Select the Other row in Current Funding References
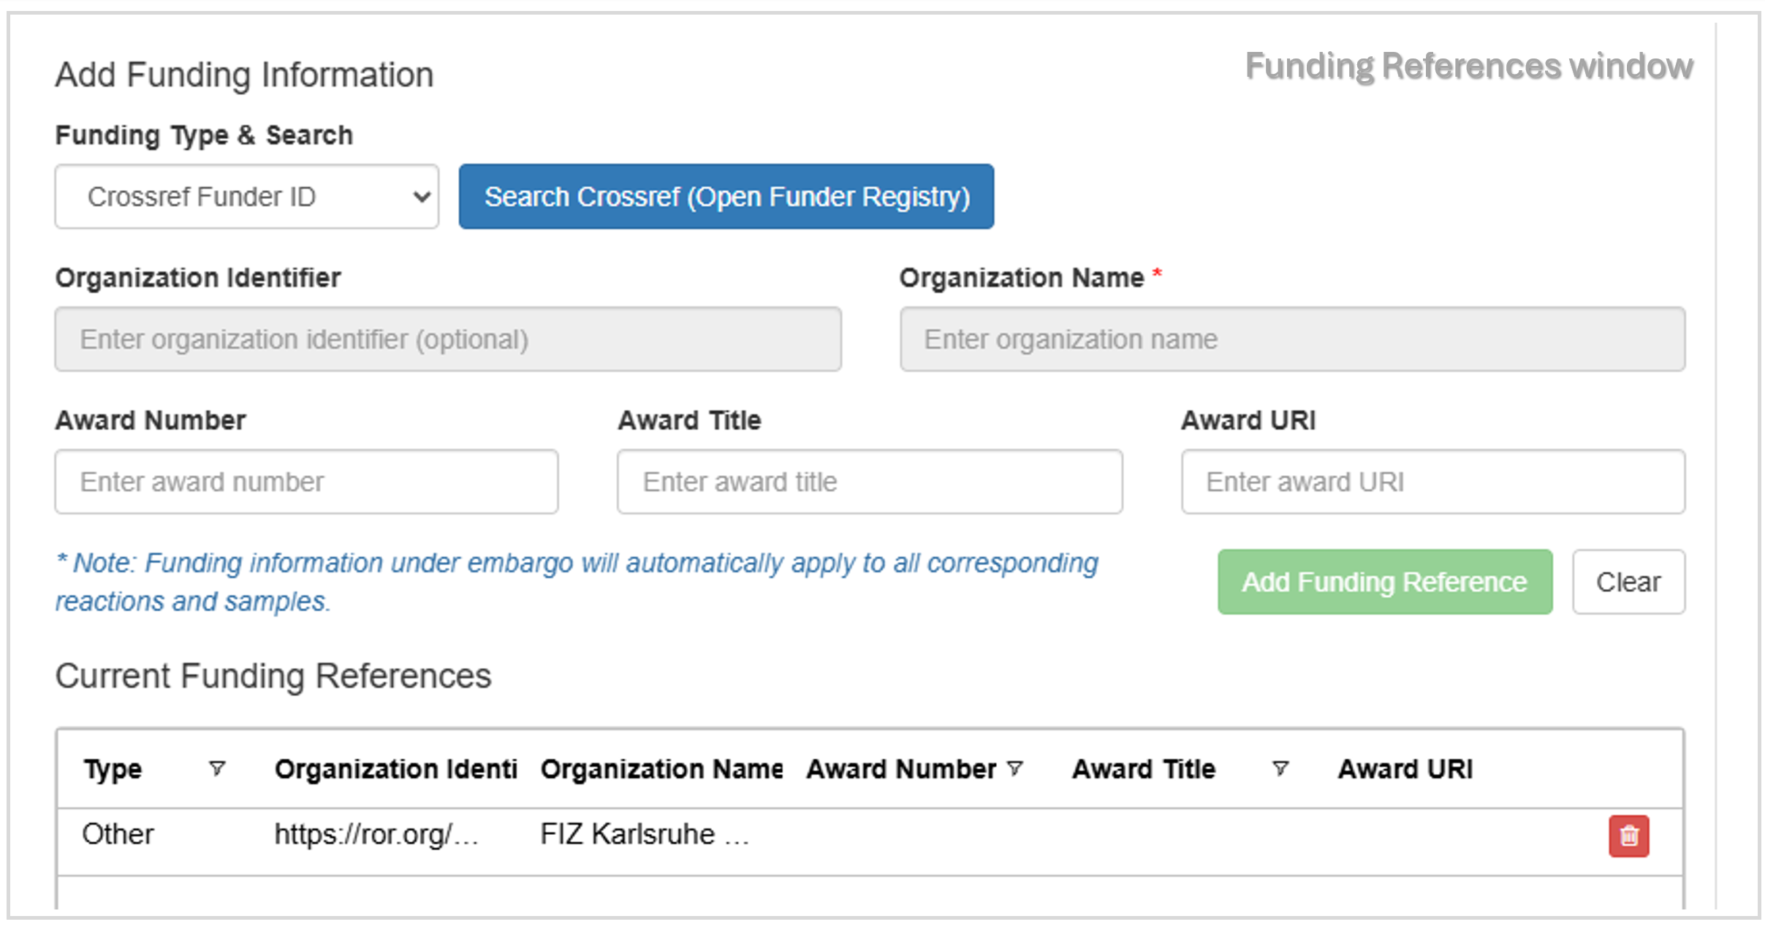The height and width of the screenshot is (927, 1765). coord(118,833)
